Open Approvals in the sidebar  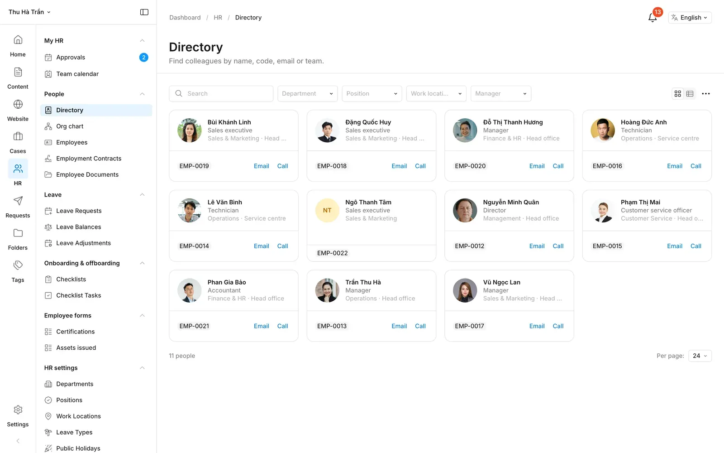point(96,58)
